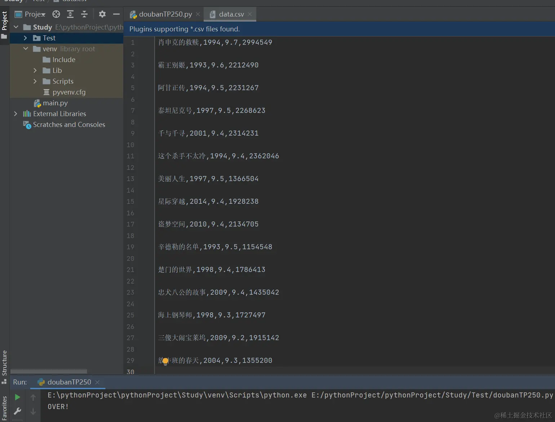Image resolution: width=555 pixels, height=422 pixels.
Task: Close the doubanTP250 run tab
Action: click(97, 382)
